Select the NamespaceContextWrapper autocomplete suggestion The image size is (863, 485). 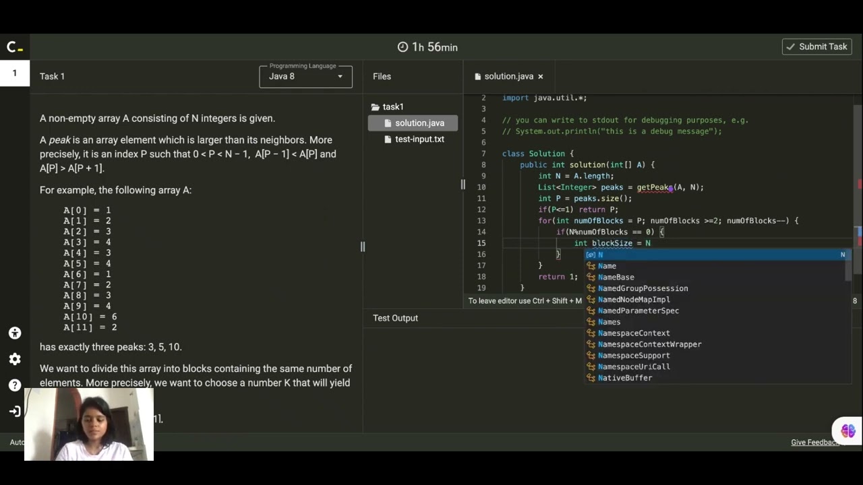716,344
